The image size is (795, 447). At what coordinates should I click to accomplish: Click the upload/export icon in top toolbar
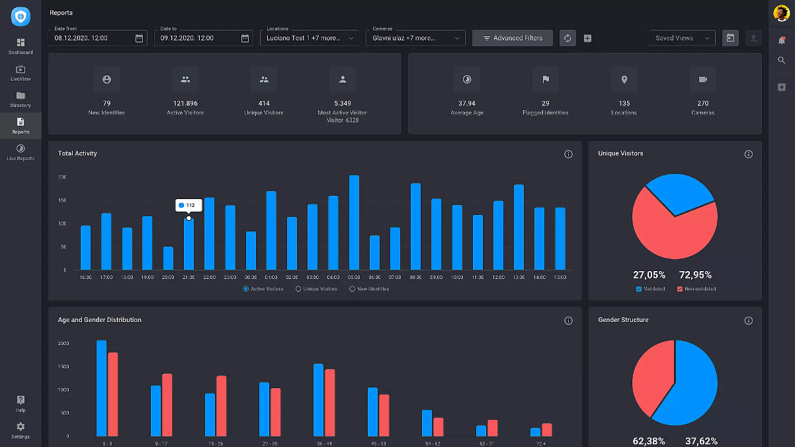click(x=753, y=38)
